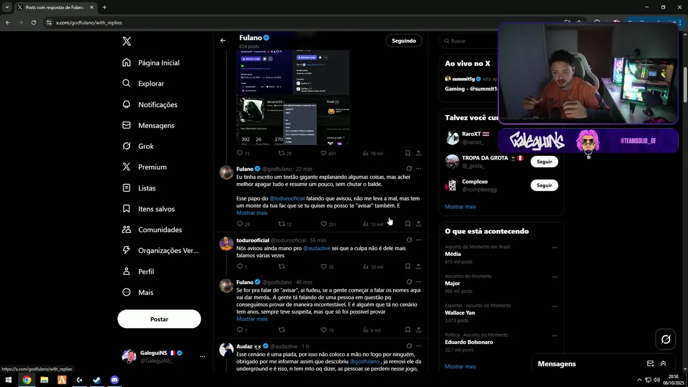Open Discord from the taskbar
Screen dimensions: 688x387
tap(114, 380)
